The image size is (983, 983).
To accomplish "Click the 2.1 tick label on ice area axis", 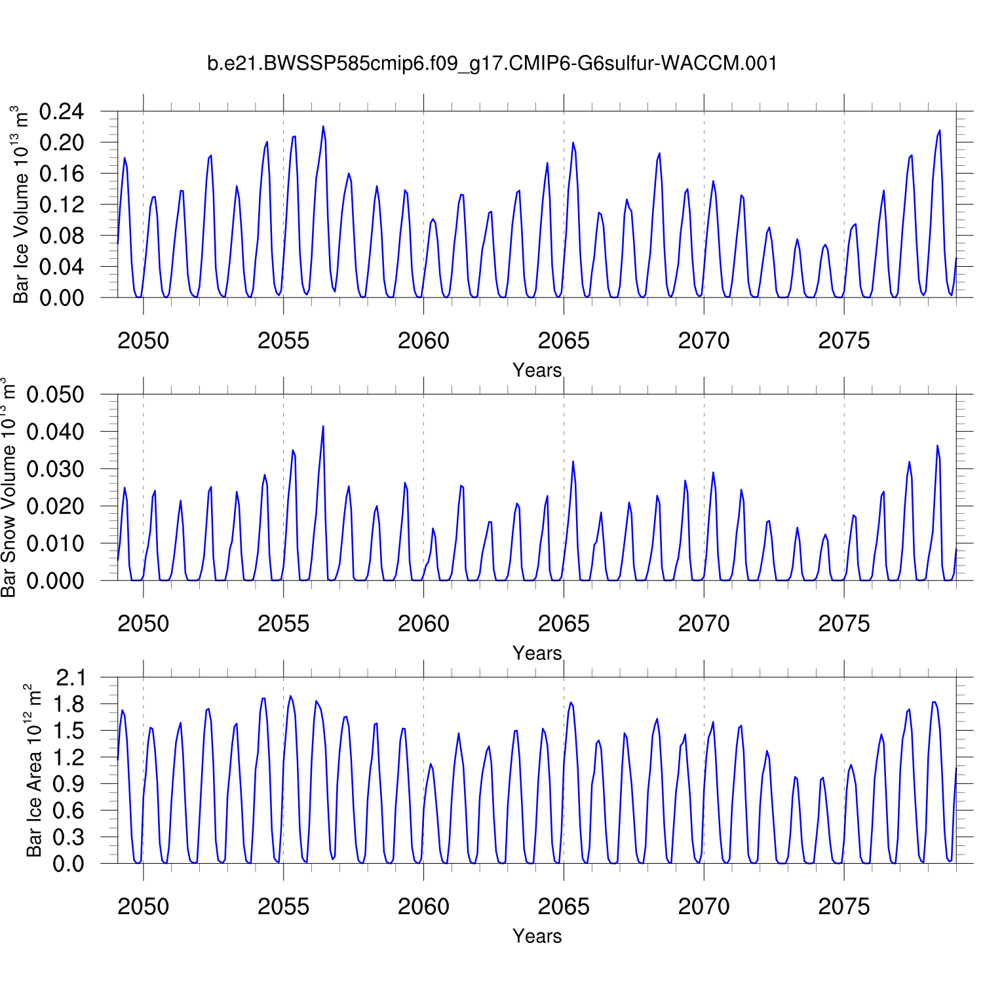I will (70, 678).
